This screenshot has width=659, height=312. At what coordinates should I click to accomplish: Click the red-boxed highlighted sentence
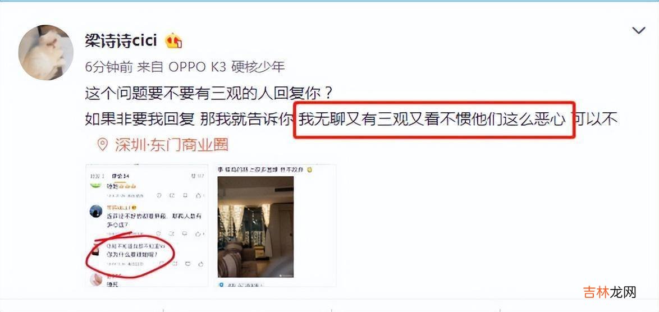(x=434, y=120)
